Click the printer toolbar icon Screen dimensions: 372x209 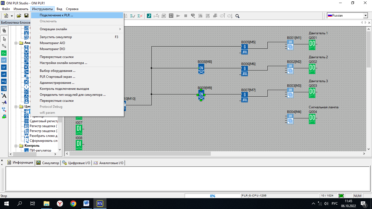164,16
